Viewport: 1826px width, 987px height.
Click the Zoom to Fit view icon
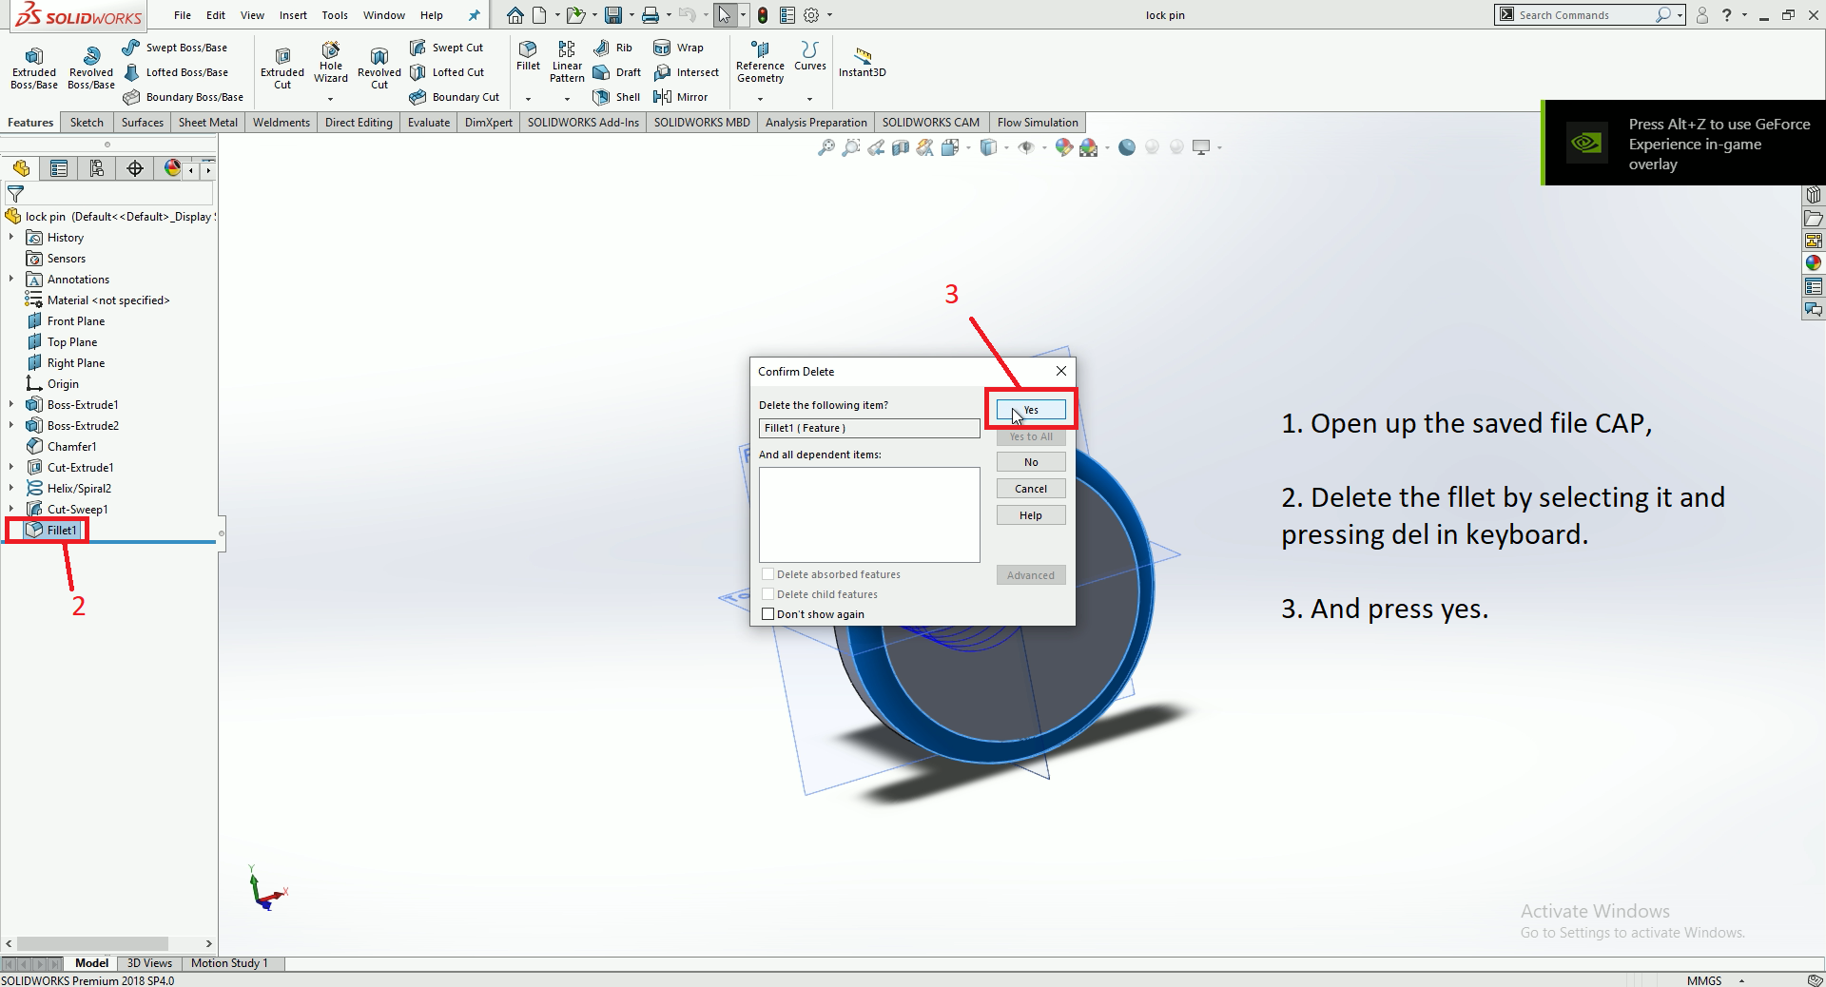[x=826, y=147]
